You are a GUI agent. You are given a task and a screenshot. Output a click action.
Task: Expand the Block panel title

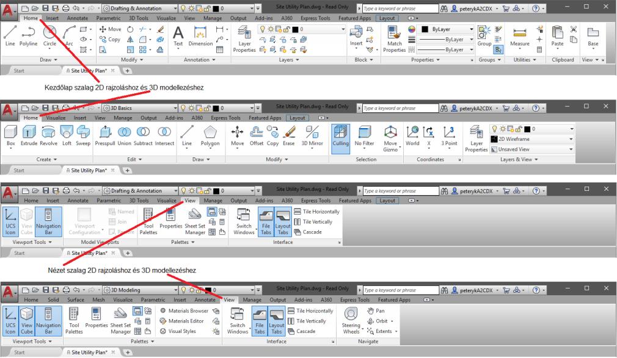point(363,60)
